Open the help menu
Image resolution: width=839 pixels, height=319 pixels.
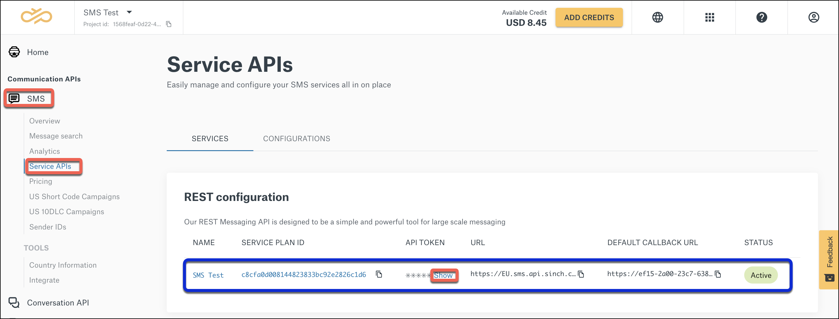tap(761, 17)
